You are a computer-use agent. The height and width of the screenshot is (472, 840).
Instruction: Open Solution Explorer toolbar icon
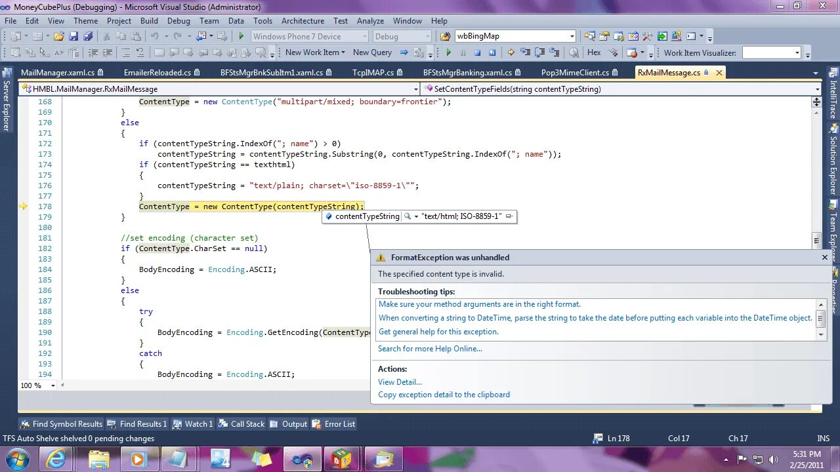click(x=590, y=36)
